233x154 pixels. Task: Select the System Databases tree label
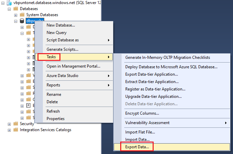(x=42, y=15)
